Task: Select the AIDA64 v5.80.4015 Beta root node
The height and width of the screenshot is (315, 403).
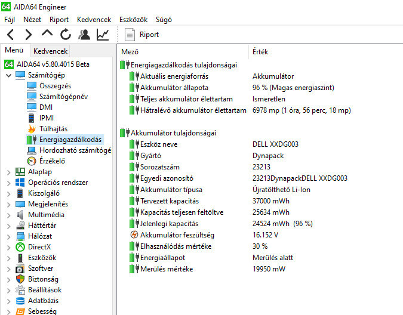Action: point(53,64)
